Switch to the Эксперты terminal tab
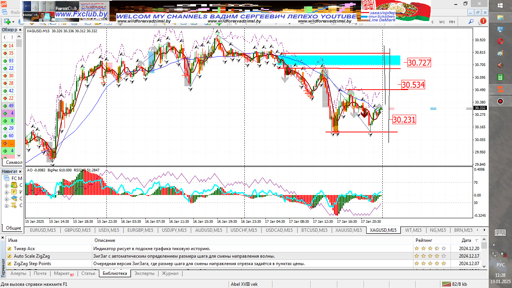The image size is (512, 288). [x=144, y=273]
